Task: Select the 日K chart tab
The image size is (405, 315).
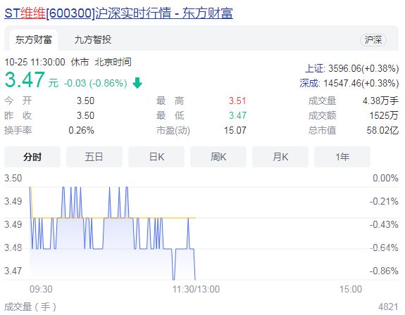Action: click(x=156, y=157)
